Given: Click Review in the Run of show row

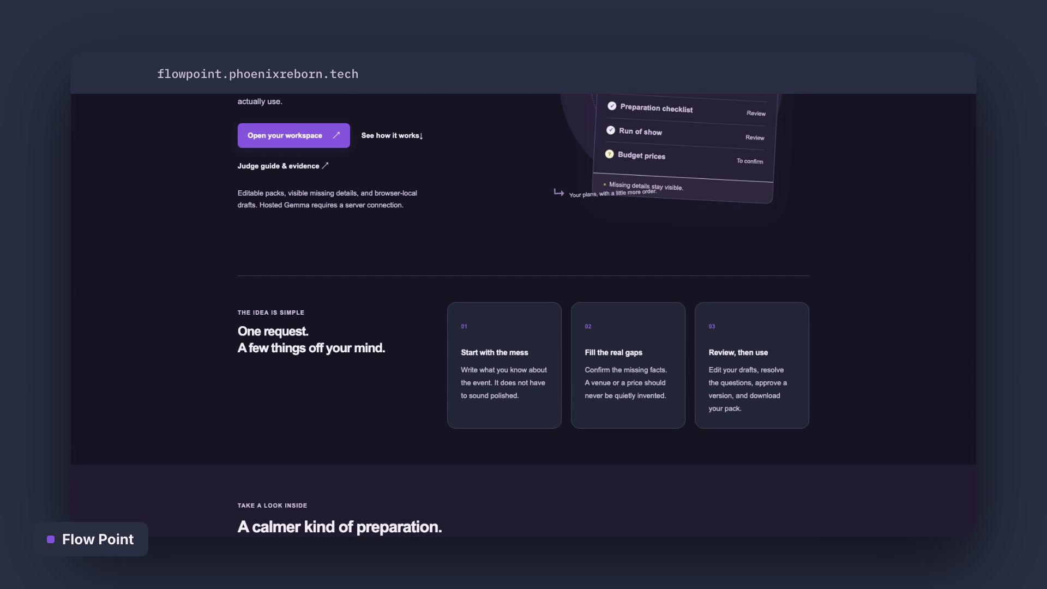Looking at the screenshot, I should 755,137.
